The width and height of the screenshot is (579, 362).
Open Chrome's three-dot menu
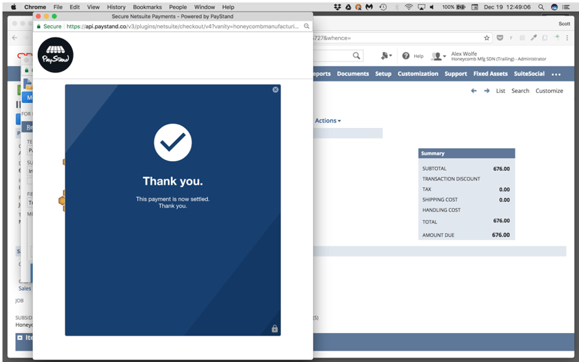[x=567, y=38]
